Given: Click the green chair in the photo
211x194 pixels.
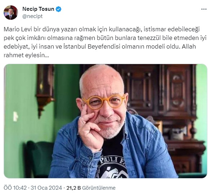Looking at the screenshot, I should [x=39, y=159].
